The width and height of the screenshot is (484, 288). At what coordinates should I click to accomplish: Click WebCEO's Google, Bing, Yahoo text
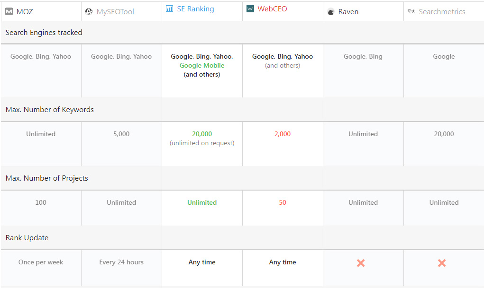(x=283, y=56)
